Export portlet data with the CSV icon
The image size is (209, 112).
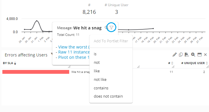point(187,55)
